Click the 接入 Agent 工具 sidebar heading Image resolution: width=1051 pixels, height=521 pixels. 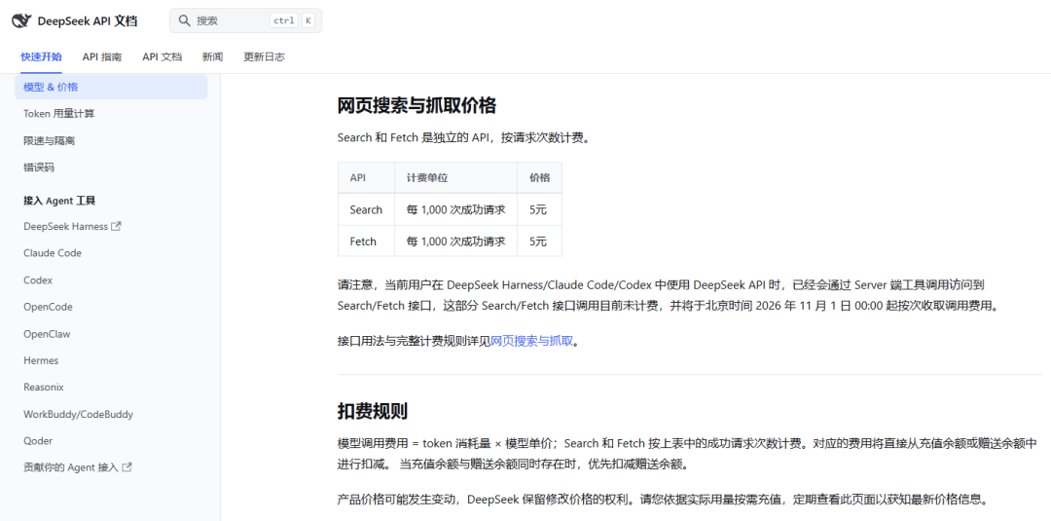tap(59, 201)
